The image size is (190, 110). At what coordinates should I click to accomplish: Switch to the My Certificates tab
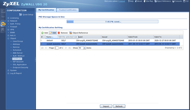tap(46, 10)
